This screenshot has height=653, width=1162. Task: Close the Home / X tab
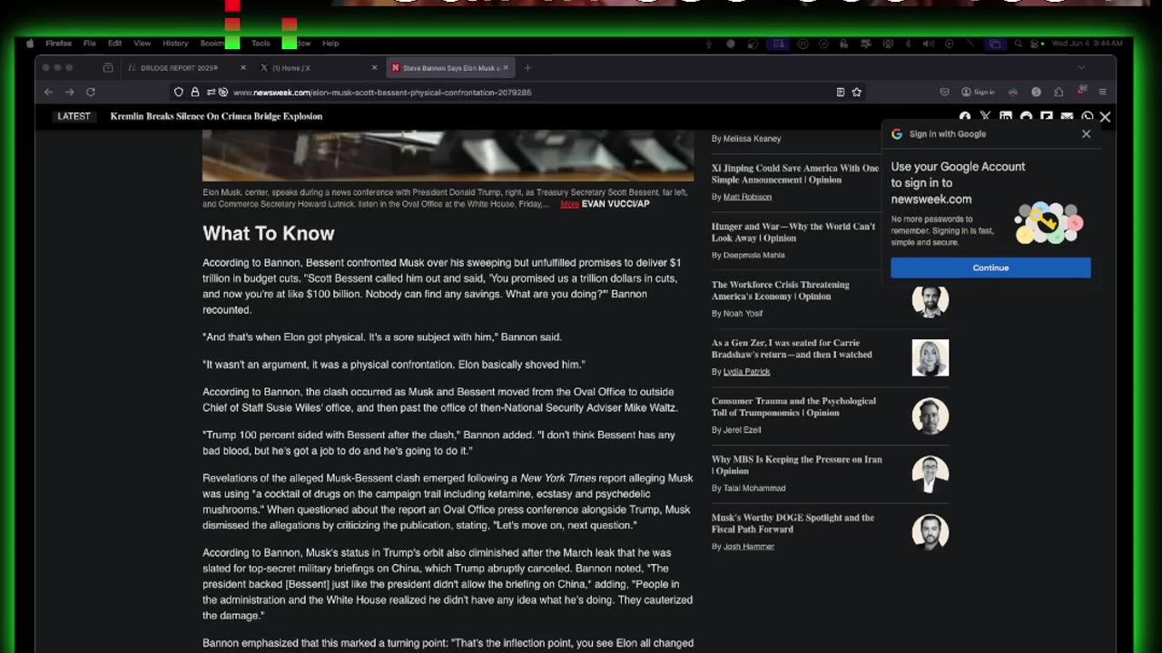374,68
